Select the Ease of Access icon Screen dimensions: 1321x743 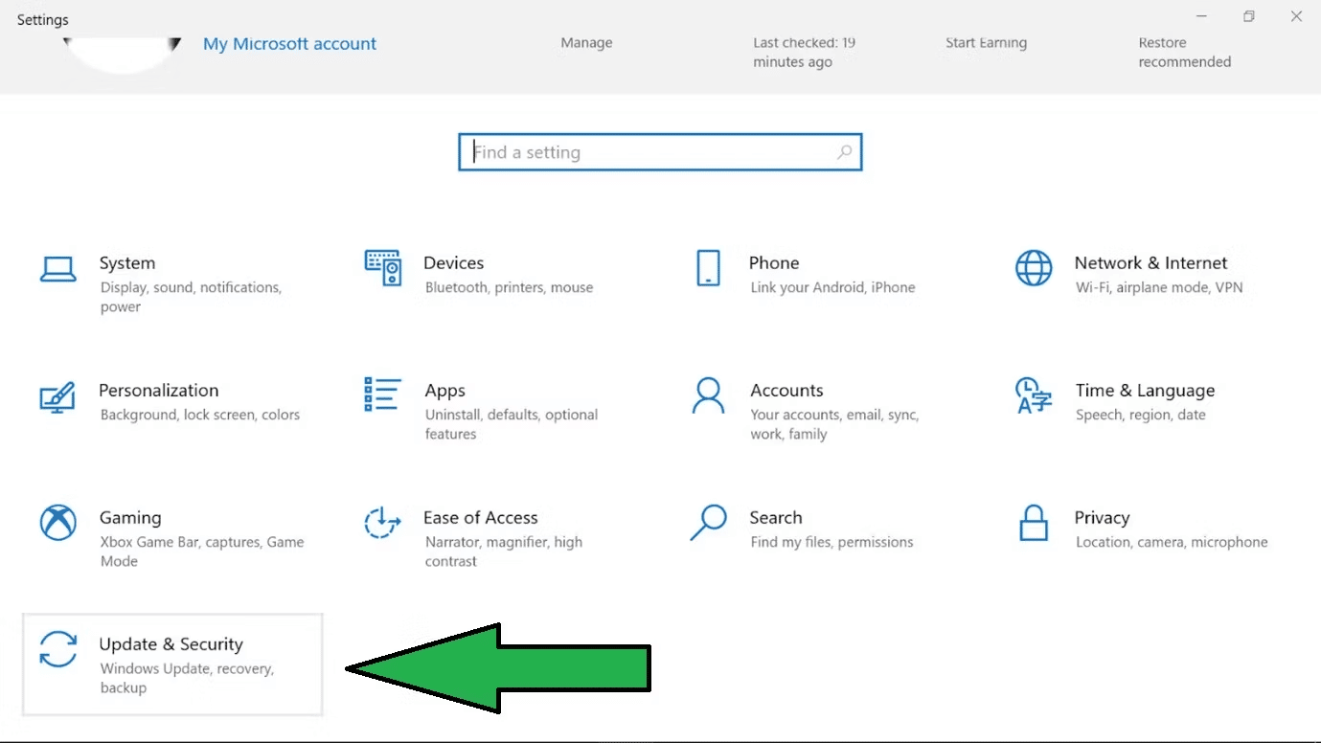(382, 523)
